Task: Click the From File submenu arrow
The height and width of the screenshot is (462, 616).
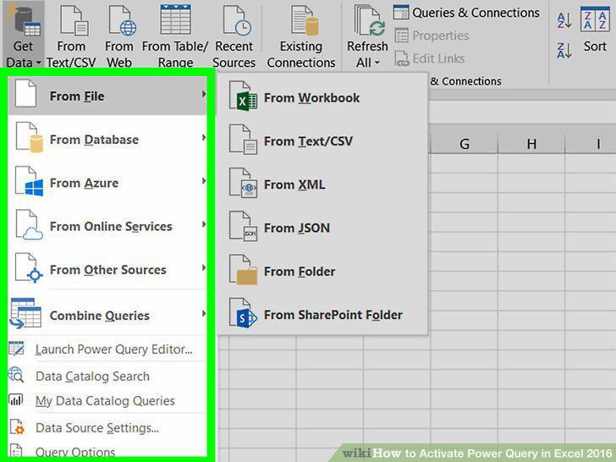Action: 203,94
